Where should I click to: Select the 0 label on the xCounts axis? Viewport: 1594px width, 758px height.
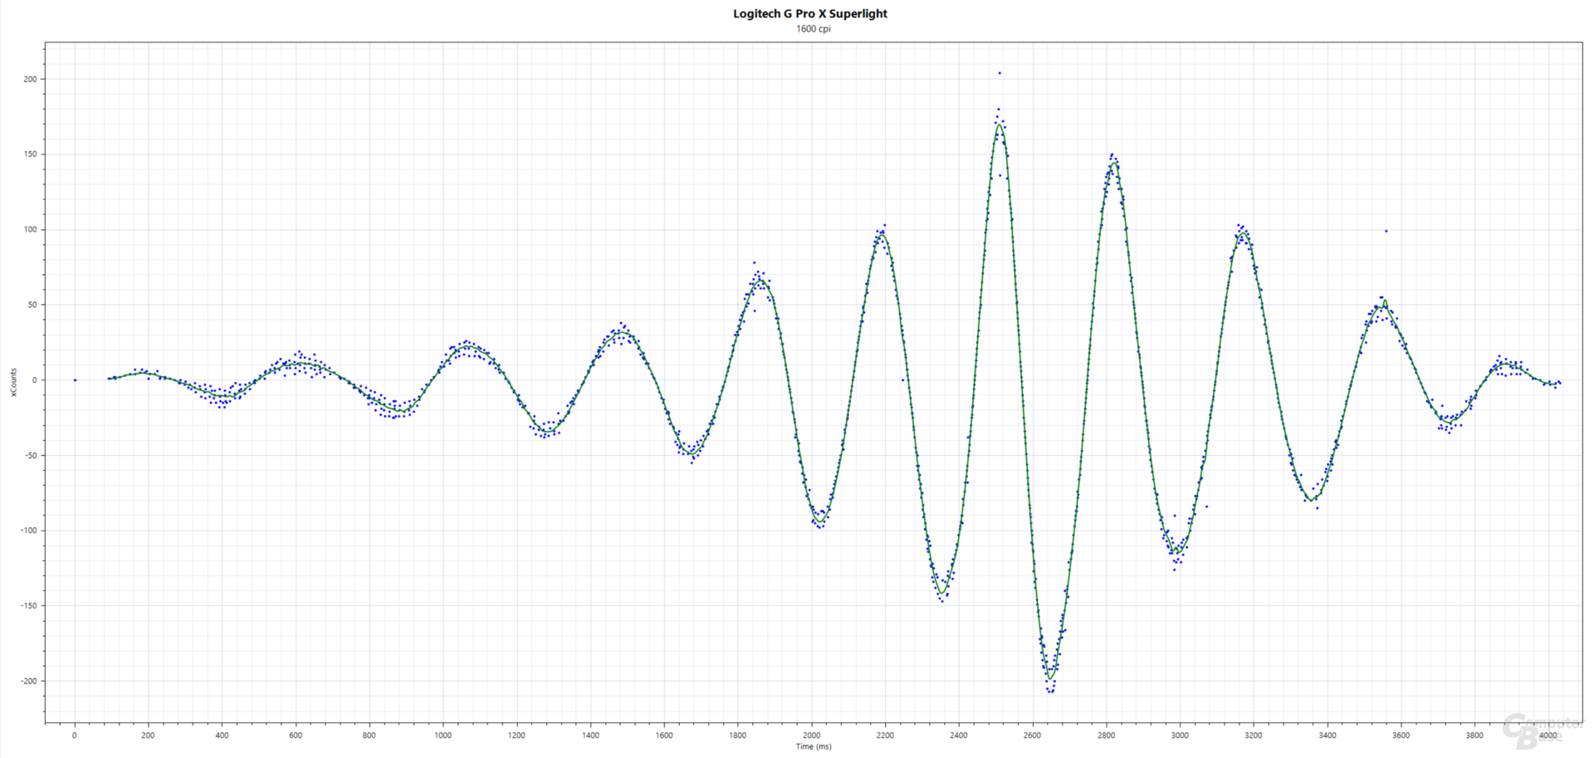coord(34,380)
